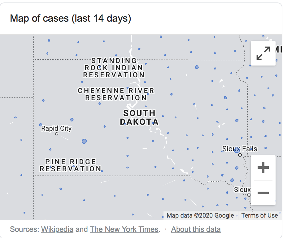This screenshot has height=238, width=283.
Task: Click the Pine Ridge Reservation label
Action: coord(71,165)
